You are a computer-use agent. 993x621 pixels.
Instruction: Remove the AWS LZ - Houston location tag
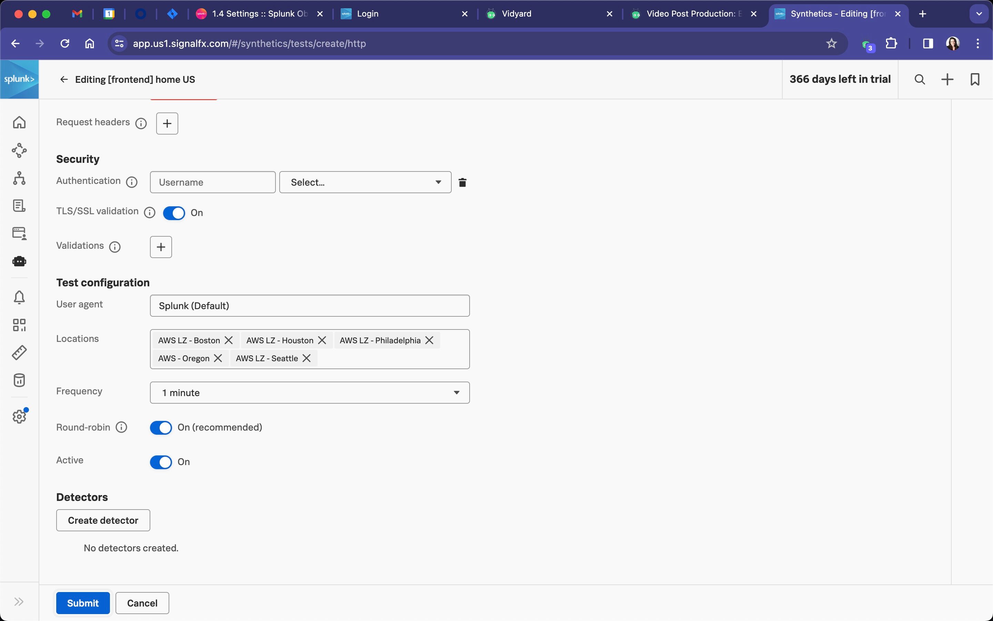click(x=322, y=341)
